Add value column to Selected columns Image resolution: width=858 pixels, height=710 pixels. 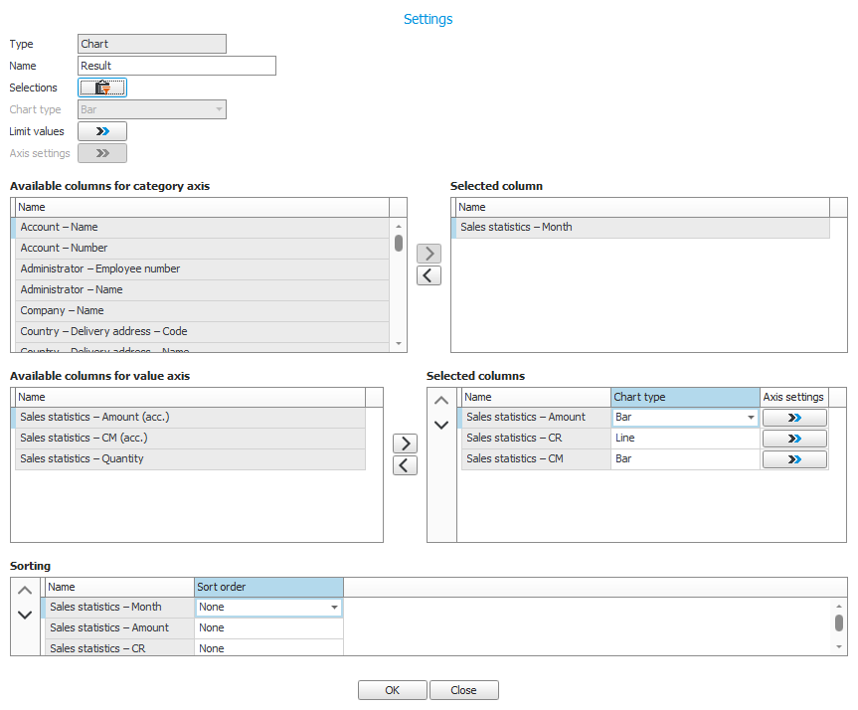405,444
